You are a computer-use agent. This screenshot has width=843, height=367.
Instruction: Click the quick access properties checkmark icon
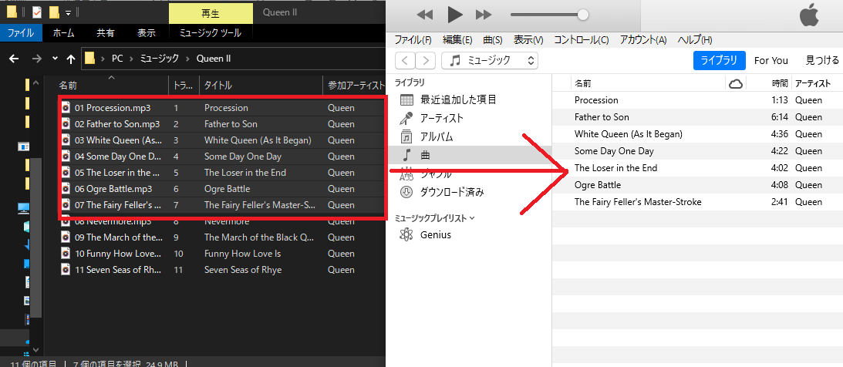[x=37, y=12]
